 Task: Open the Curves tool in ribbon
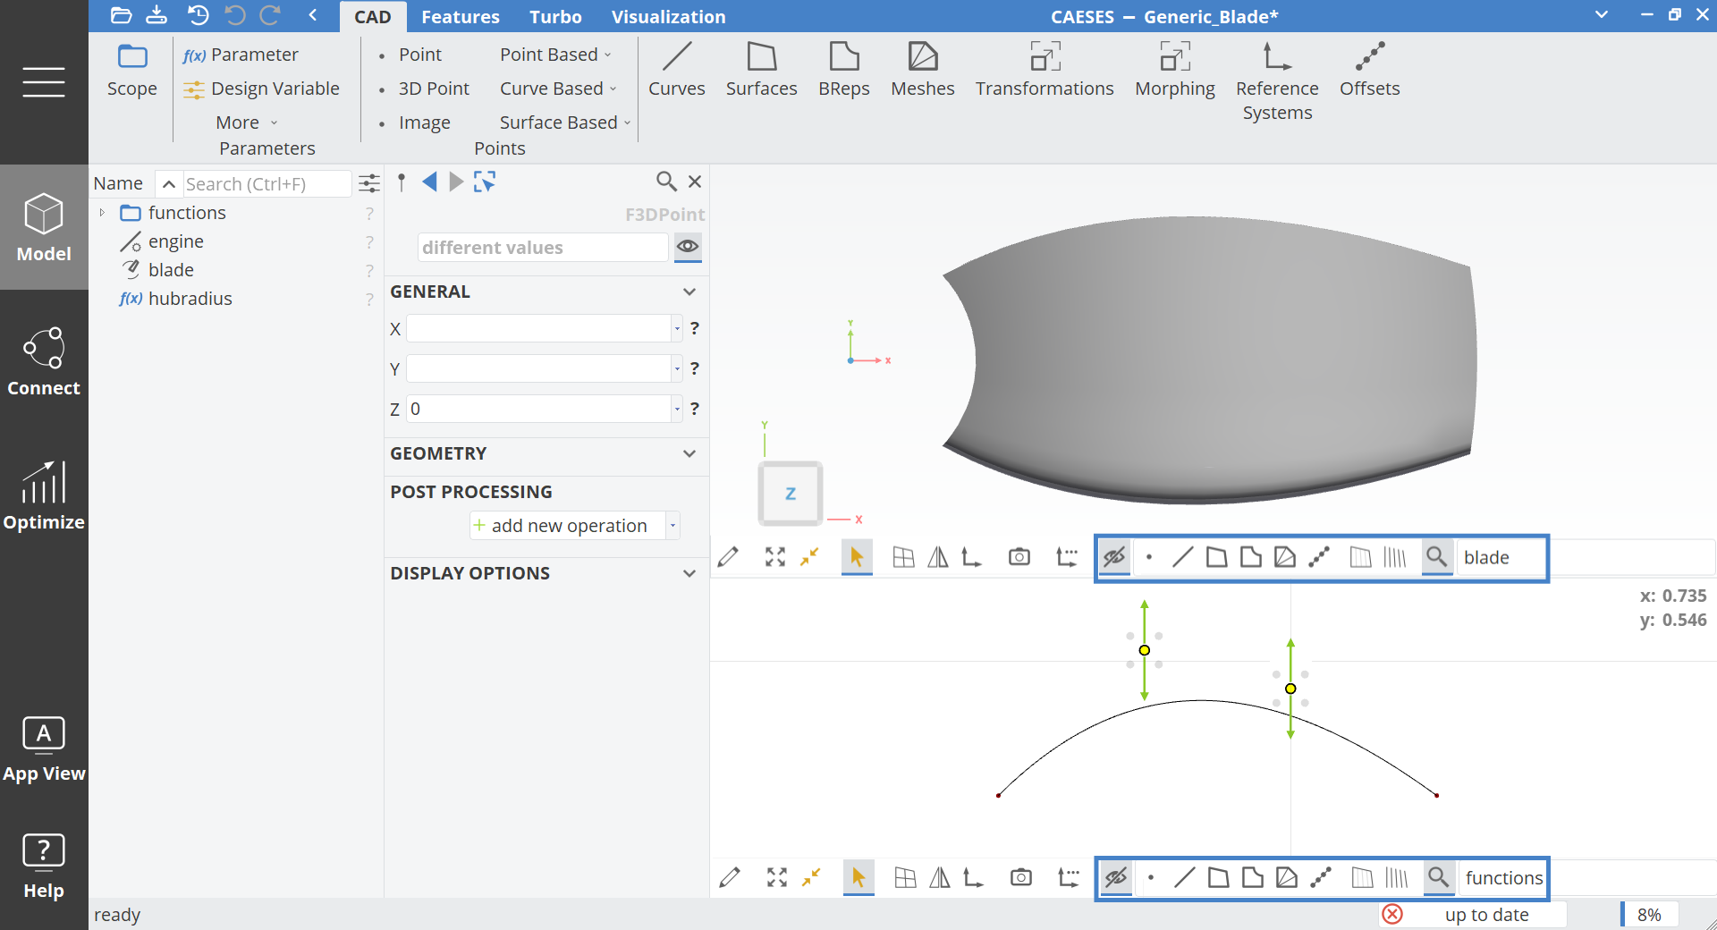tap(676, 69)
